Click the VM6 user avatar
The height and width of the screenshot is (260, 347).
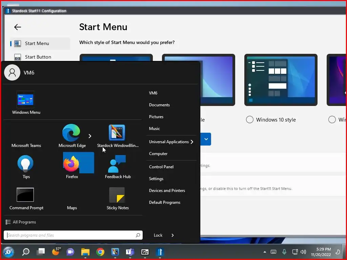pyautogui.click(x=12, y=72)
